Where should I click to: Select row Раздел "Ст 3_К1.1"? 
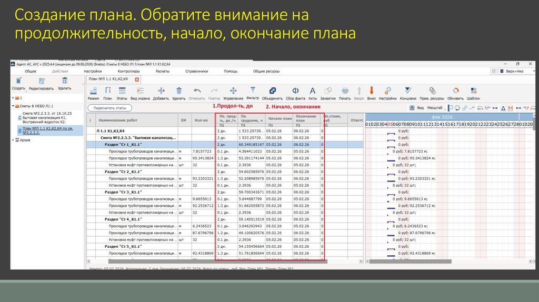225,192
